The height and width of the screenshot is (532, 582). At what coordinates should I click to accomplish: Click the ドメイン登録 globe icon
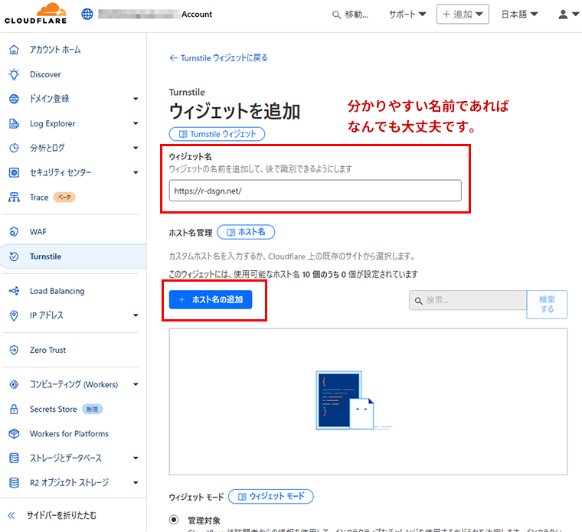coord(14,99)
